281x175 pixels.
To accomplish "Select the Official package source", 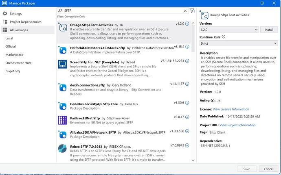I will [x=11, y=46].
